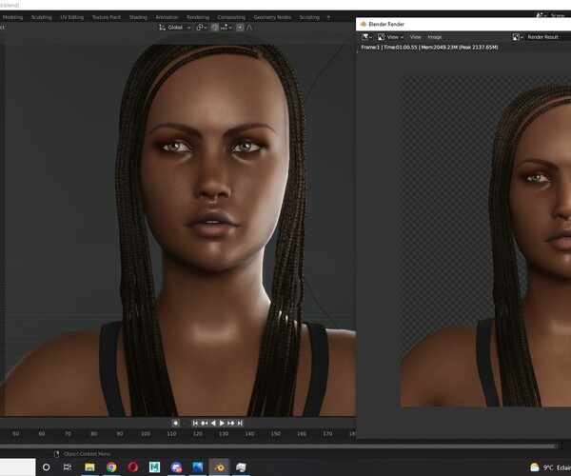Viewport: 571px width, 476px height.
Task: Open Task View on taskbar
Action: [x=68, y=466]
